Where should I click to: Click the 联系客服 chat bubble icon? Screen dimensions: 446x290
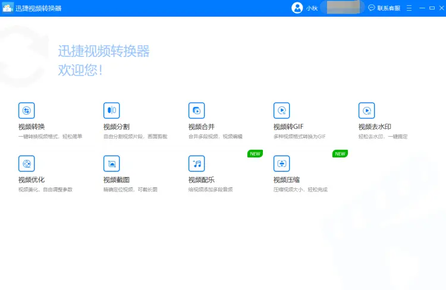(372, 8)
